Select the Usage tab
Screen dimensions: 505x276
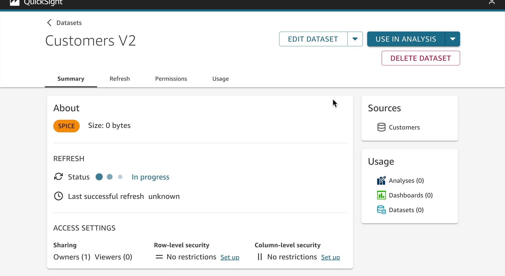220,79
